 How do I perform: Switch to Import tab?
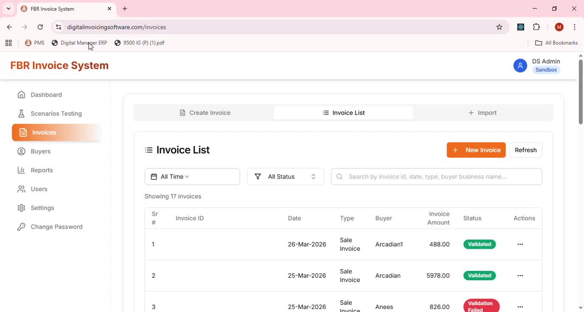(482, 113)
